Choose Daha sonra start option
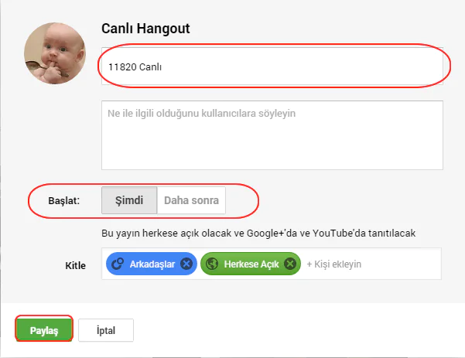 (x=191, y=200)
